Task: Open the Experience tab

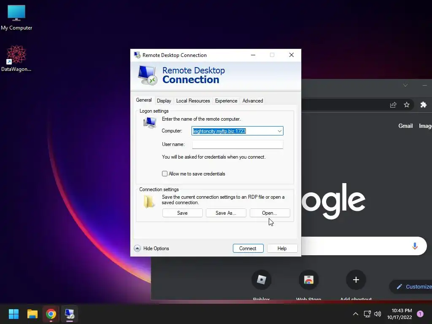Action: click(x=226, y=101)
